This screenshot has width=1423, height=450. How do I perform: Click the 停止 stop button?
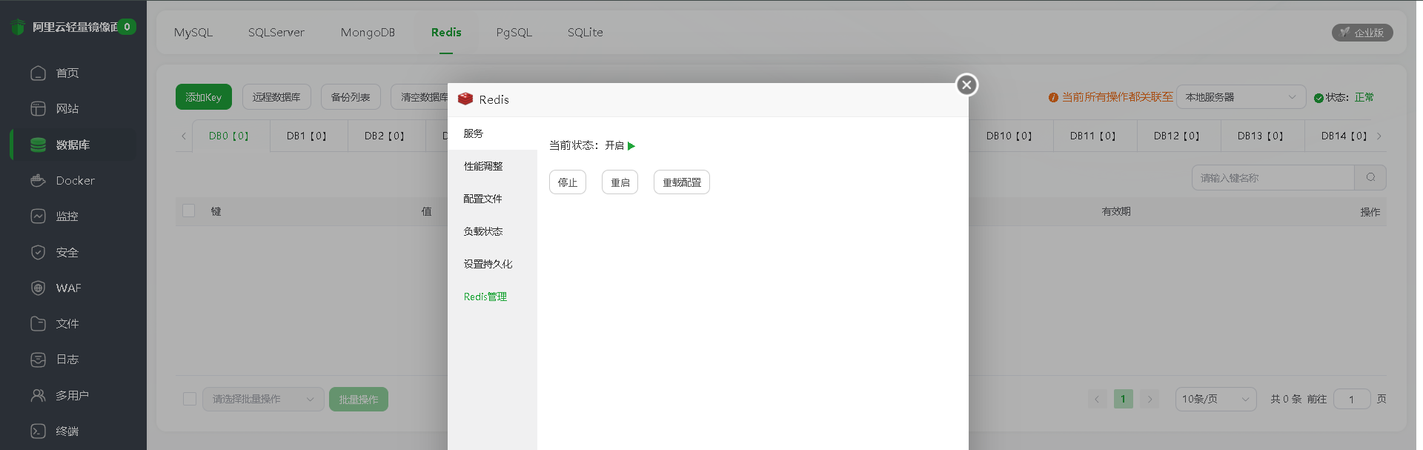tap(568, 182)
